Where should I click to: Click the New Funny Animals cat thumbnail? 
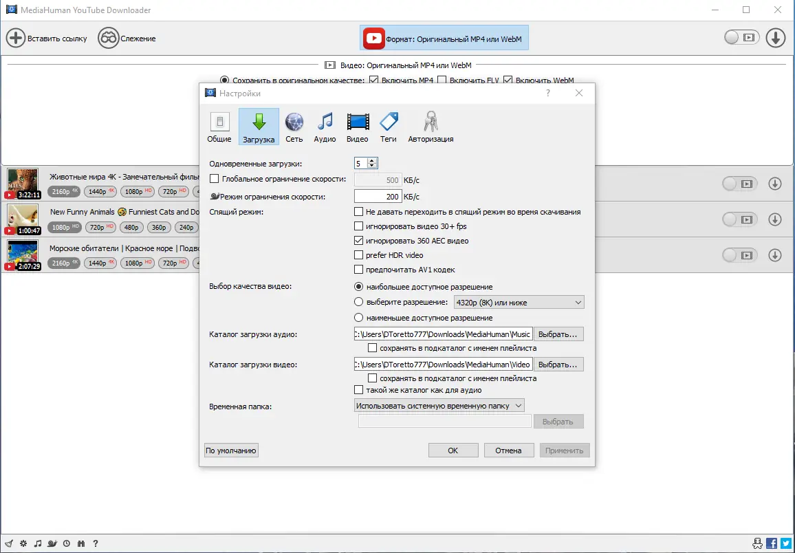23,219
